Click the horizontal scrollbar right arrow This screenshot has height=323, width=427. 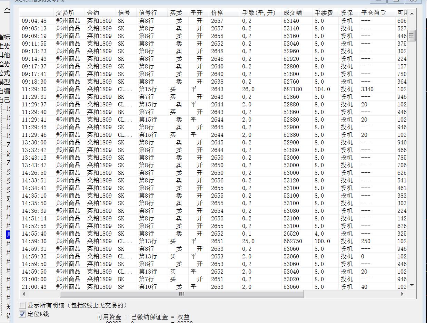(402, 294)
